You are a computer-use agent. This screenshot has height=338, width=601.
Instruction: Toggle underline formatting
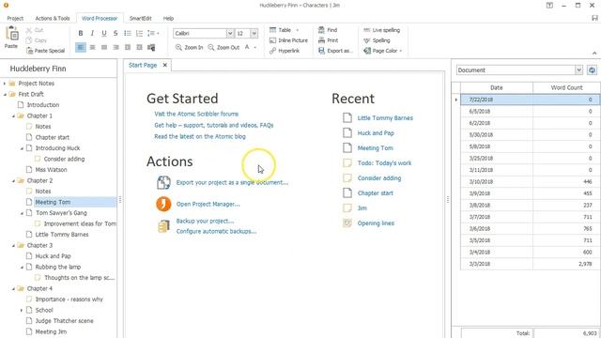(x=104, y=34)
